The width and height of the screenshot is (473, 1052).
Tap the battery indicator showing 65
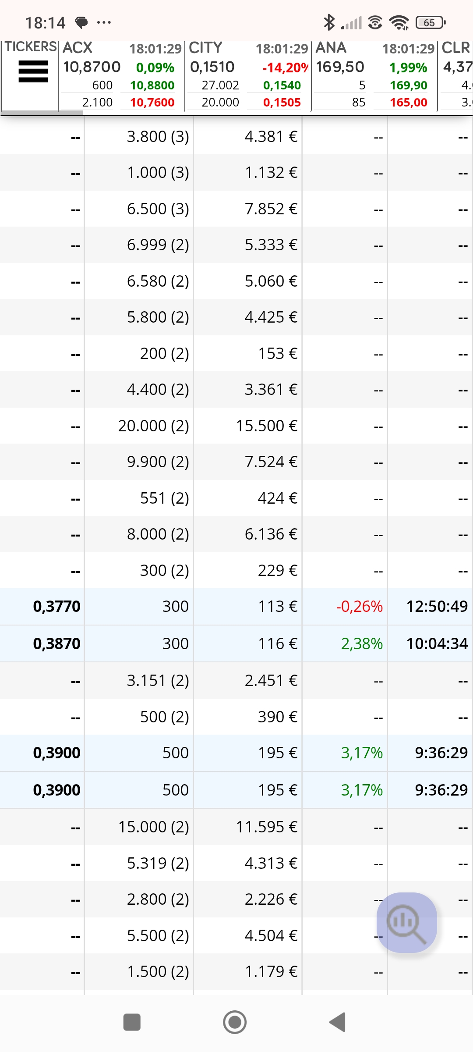[x=431, y=22]
